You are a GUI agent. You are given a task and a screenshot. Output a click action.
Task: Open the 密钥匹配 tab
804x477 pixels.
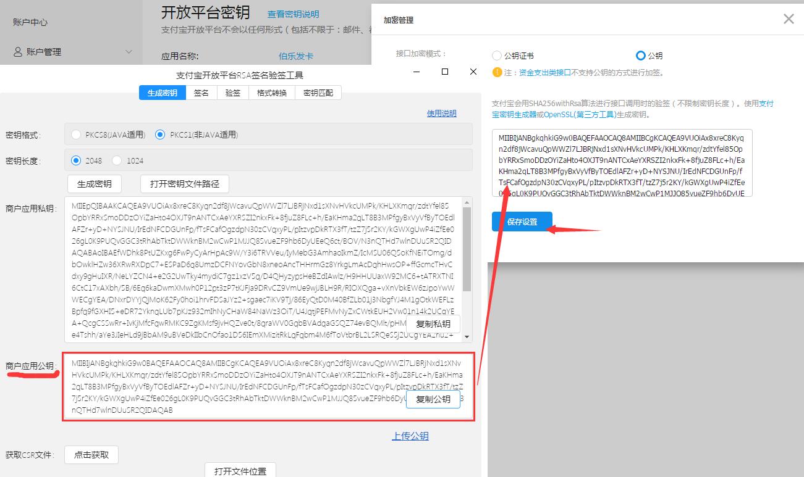pyautogui.click(x=318, y=92)
